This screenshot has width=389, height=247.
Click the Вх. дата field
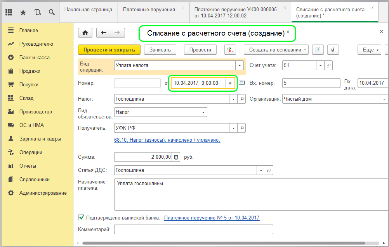pyautogui.click(x=373, y=83)
